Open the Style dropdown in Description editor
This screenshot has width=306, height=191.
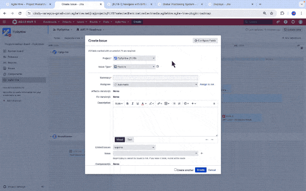pos(119,104)
